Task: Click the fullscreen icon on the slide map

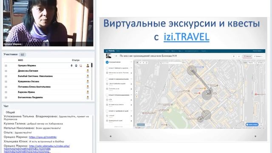Action: 261,125
